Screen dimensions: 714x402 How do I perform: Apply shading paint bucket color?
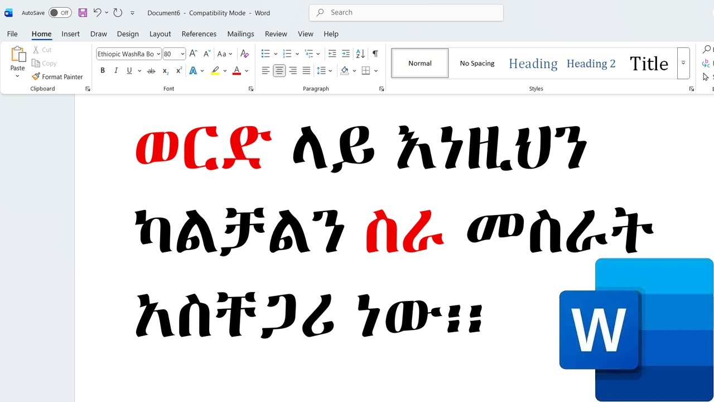pyautogui.click(x=345, y=70)
